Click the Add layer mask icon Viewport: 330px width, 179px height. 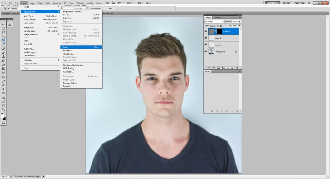click(x=218, y=68)
